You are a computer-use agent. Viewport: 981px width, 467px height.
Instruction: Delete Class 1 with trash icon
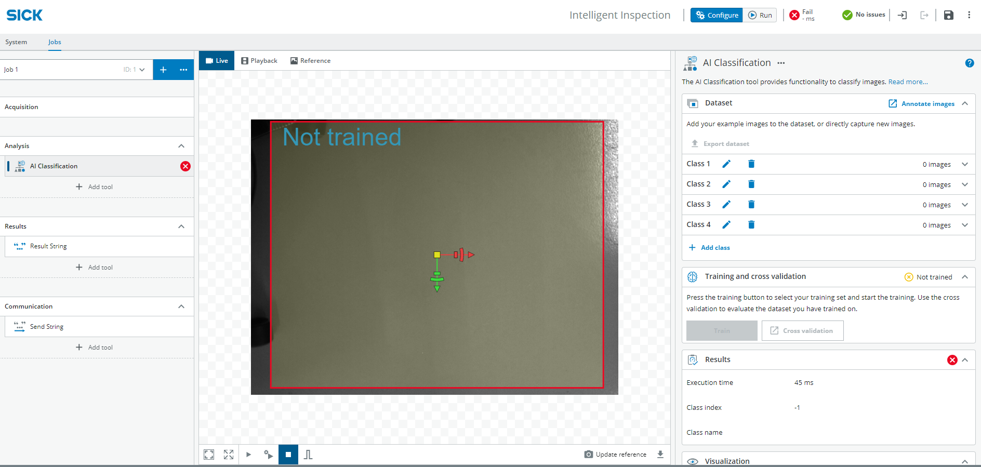751,164
